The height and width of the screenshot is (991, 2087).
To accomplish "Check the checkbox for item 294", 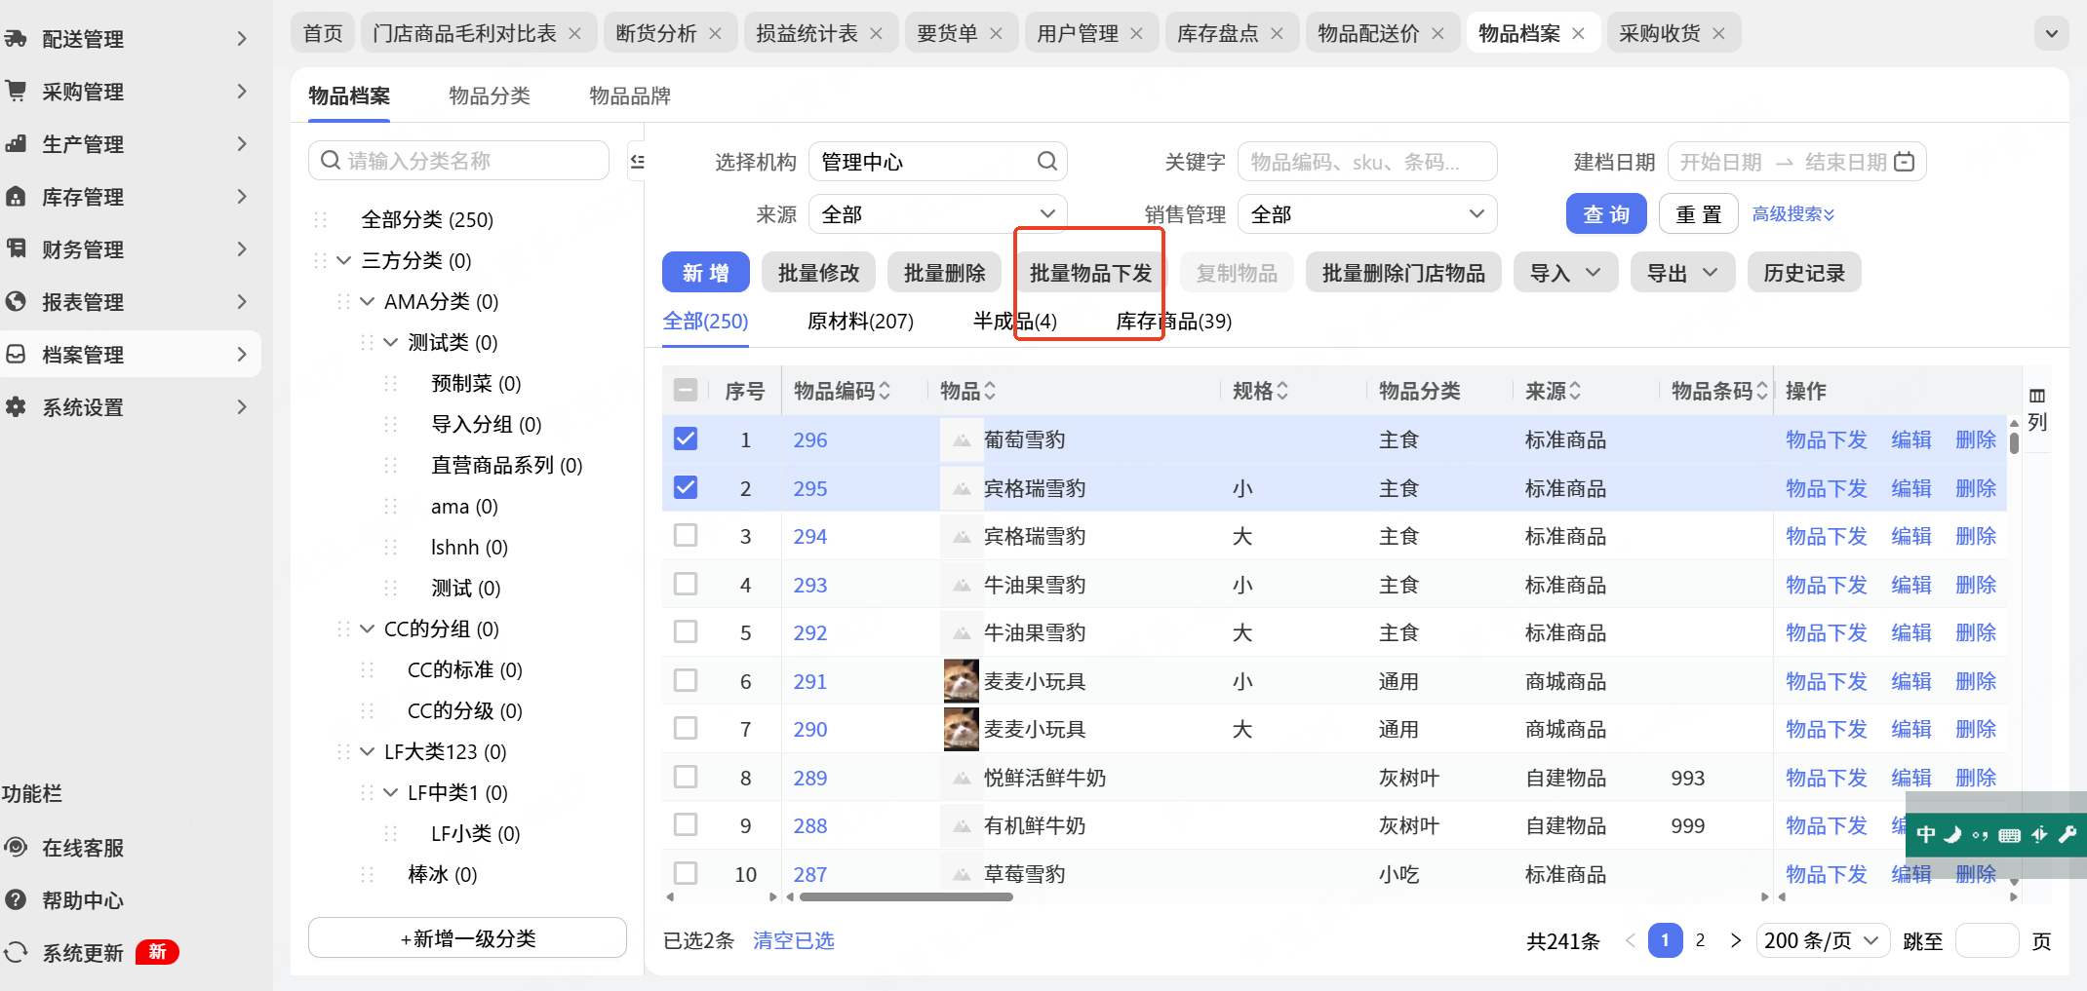I will 686,536.
